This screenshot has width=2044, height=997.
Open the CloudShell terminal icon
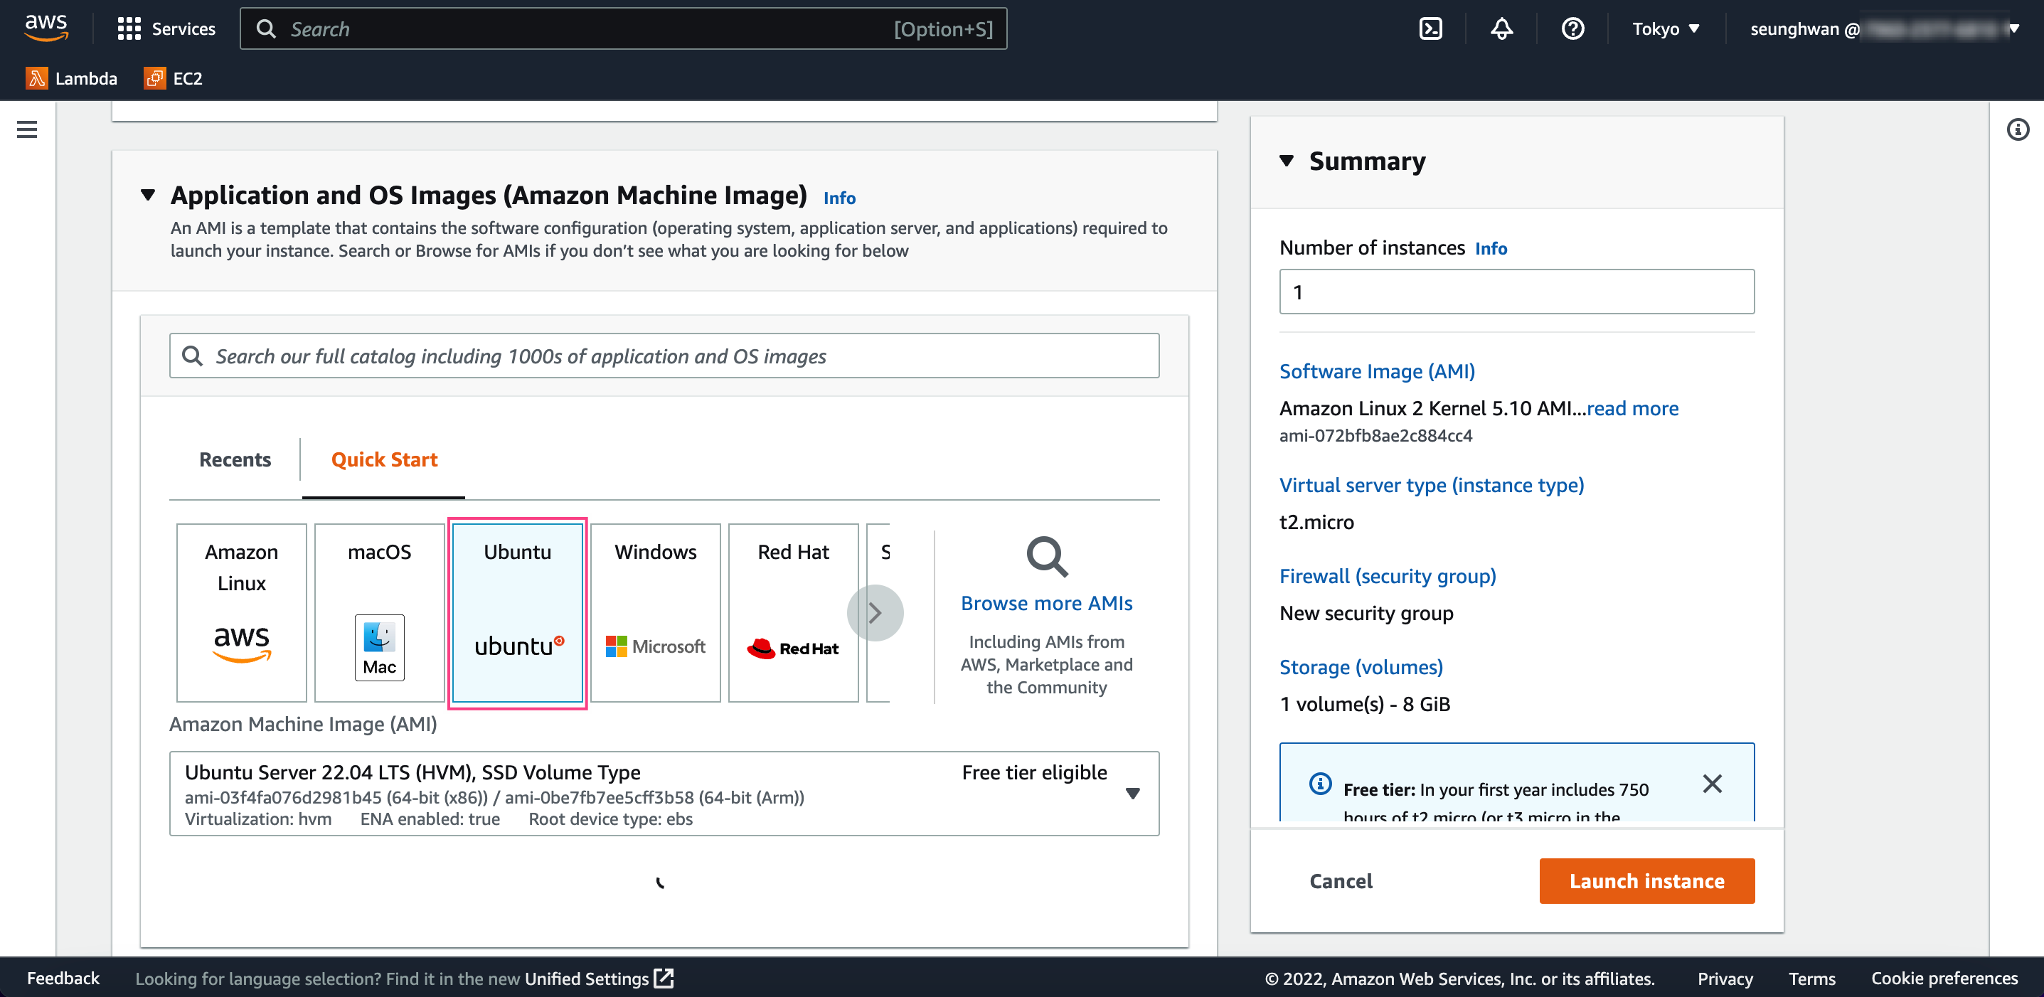coord(1430,29)
